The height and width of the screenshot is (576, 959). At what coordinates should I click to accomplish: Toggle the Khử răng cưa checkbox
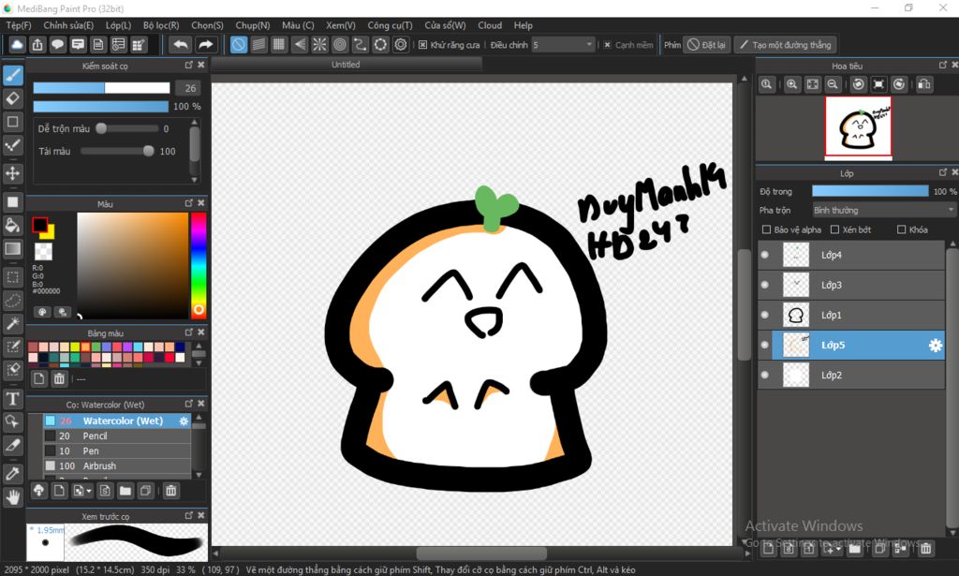[422, 45]
